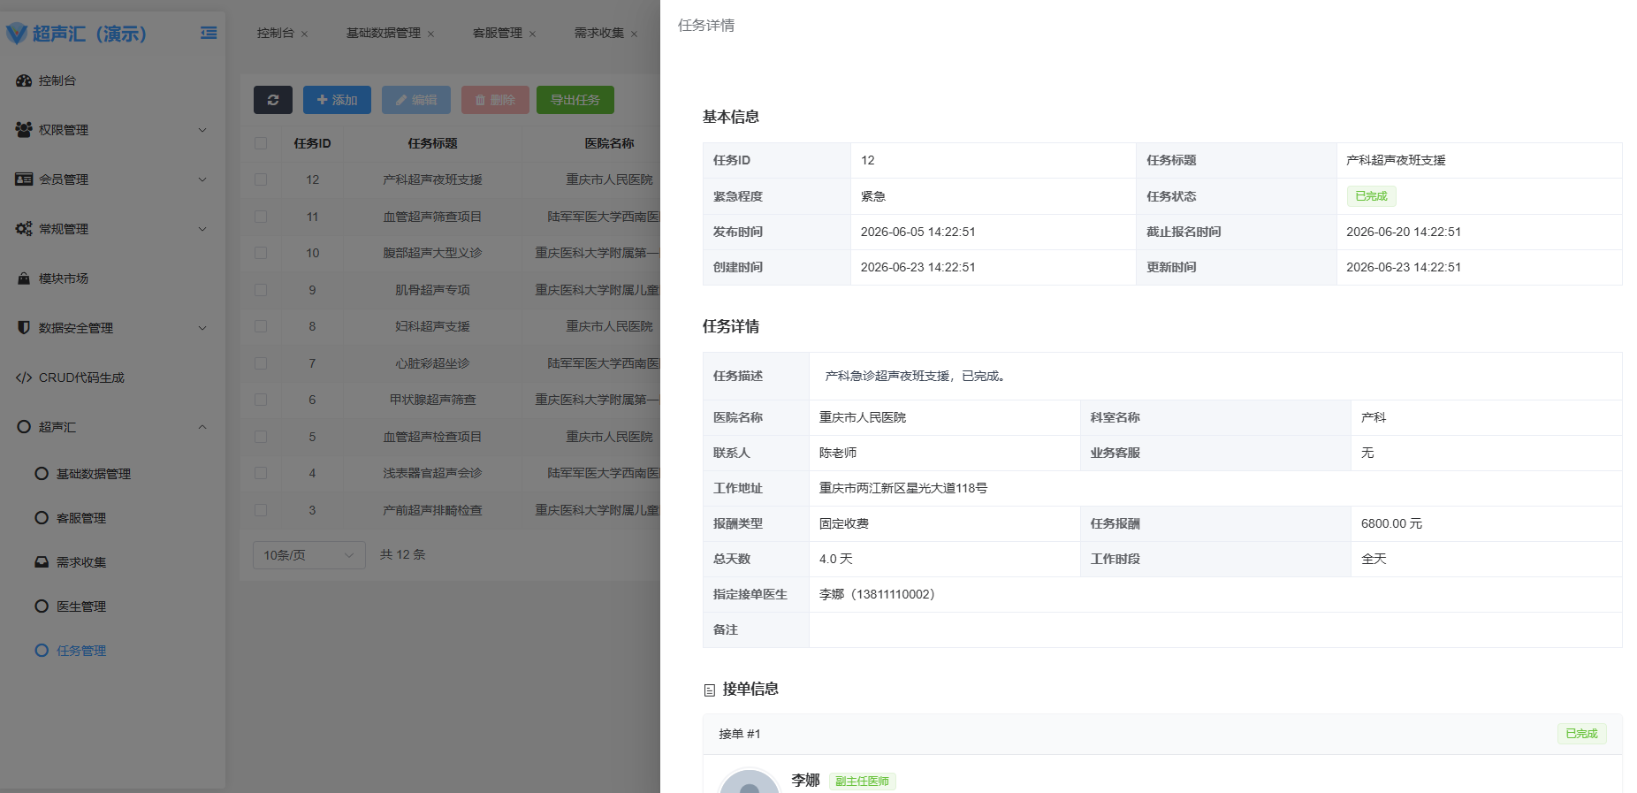Image resolution: width=1637 pixels, height=793 pixels.
Task: Collapse sidebar with the menu fold icon
Action: (209, 33)
